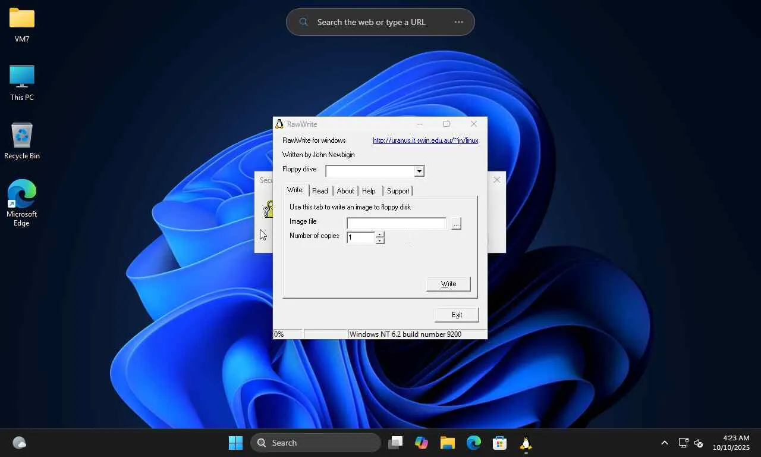
Task: Open the About tab
Action: coord(345,191)
